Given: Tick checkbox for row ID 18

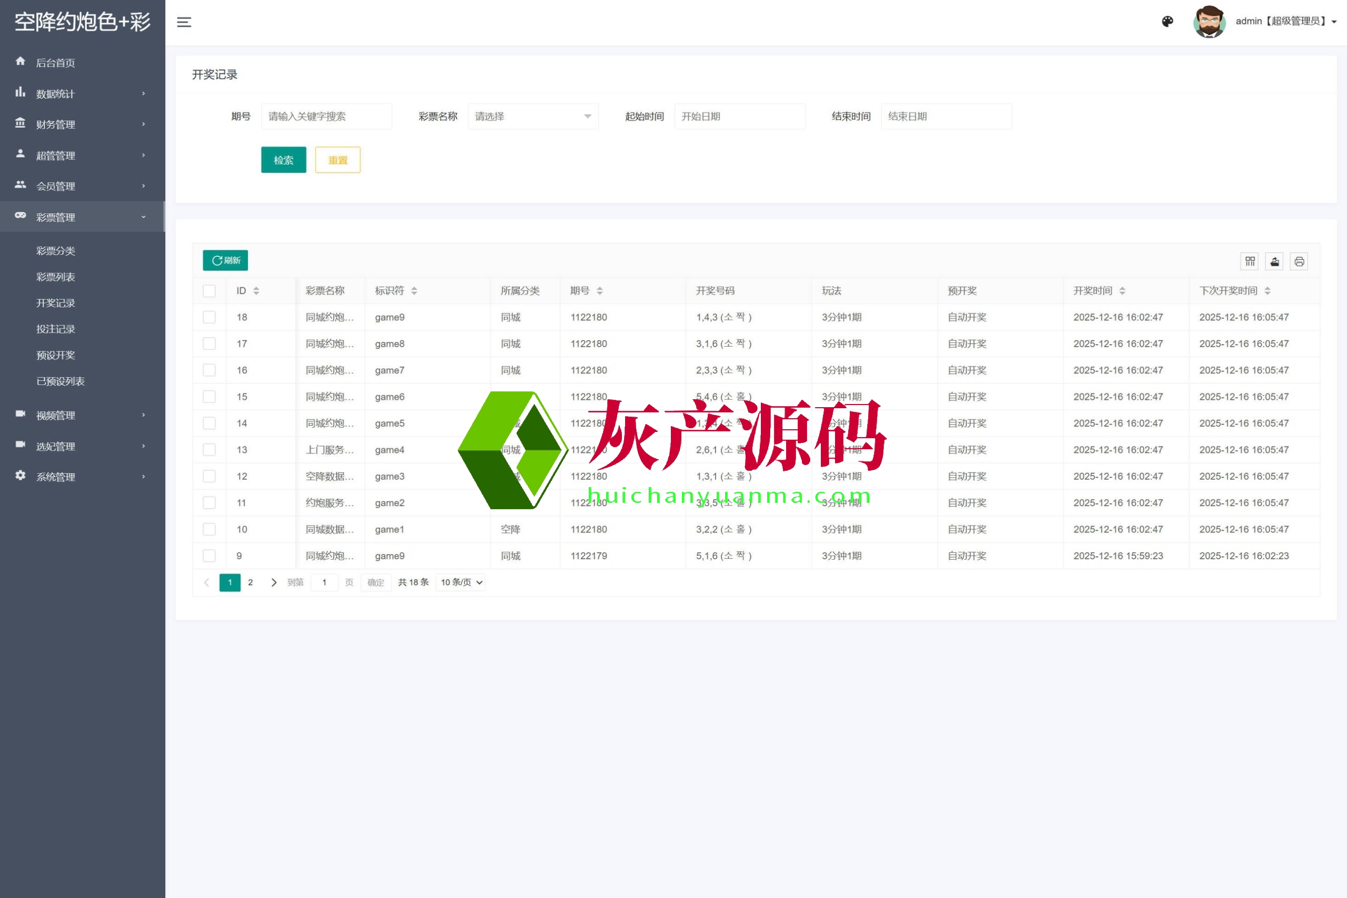Looking at the screenshot, I should (209, 317).
